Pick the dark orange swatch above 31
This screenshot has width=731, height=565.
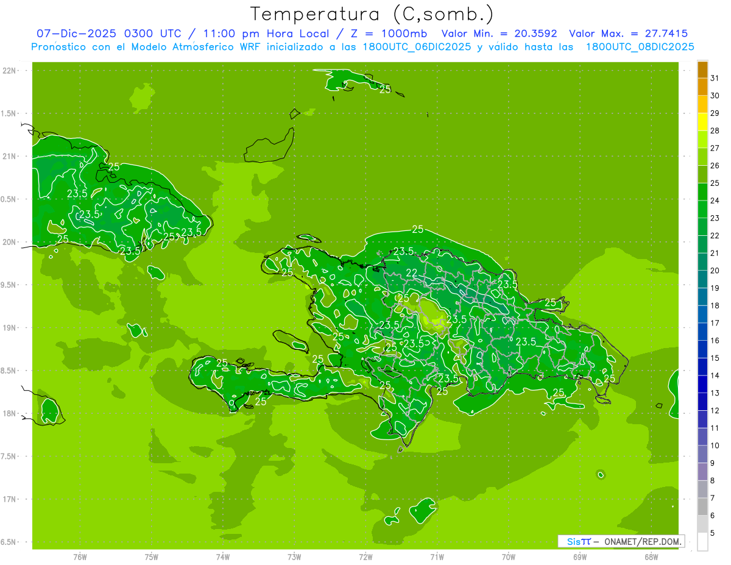coord(702,69)
